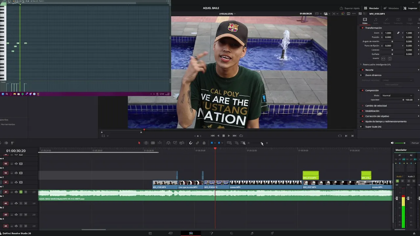Toggle timeline snapping magnet icon

[x=191, y=143]
